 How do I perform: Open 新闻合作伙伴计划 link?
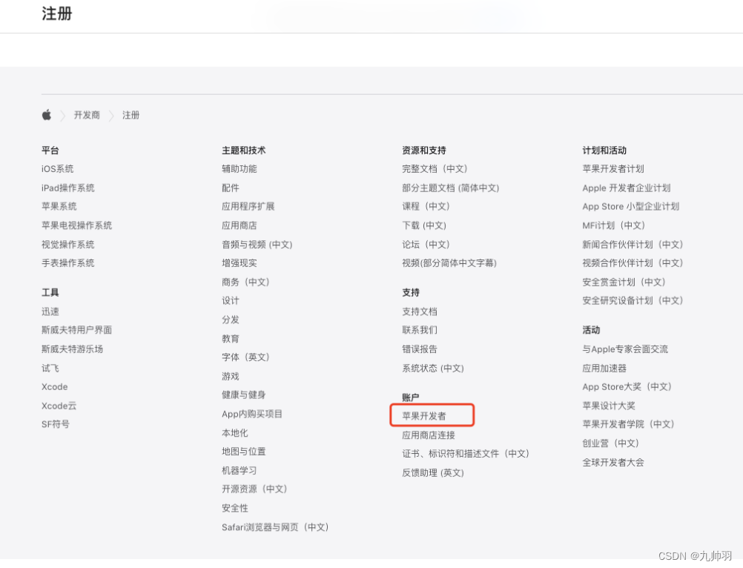pyautogui.click(x=633, y=245)
